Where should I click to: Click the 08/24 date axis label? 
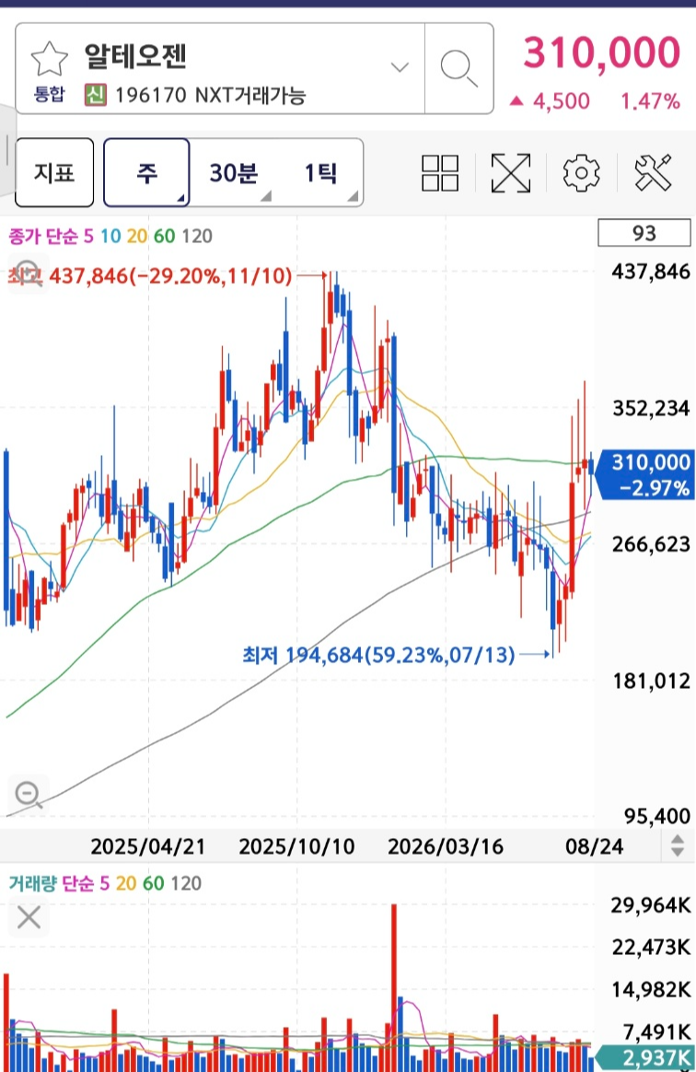coord(594,846)
